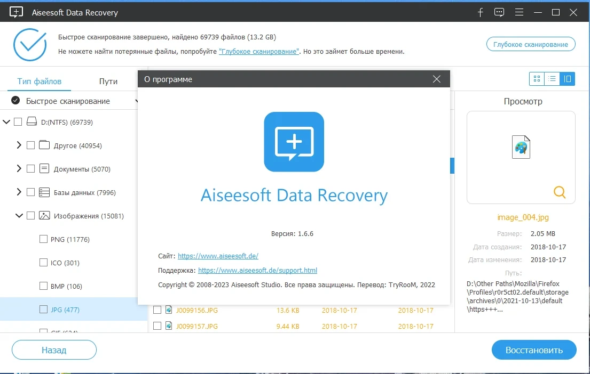Click the Просмотр panel heading

pos(523,101)
